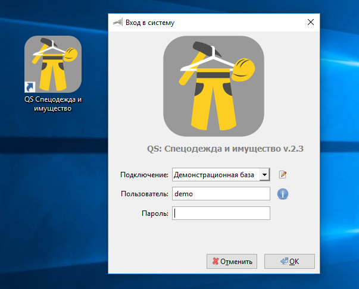Screen dimensions: 359x289
Task: Click the Подключение: label
Action: (144, 175)
